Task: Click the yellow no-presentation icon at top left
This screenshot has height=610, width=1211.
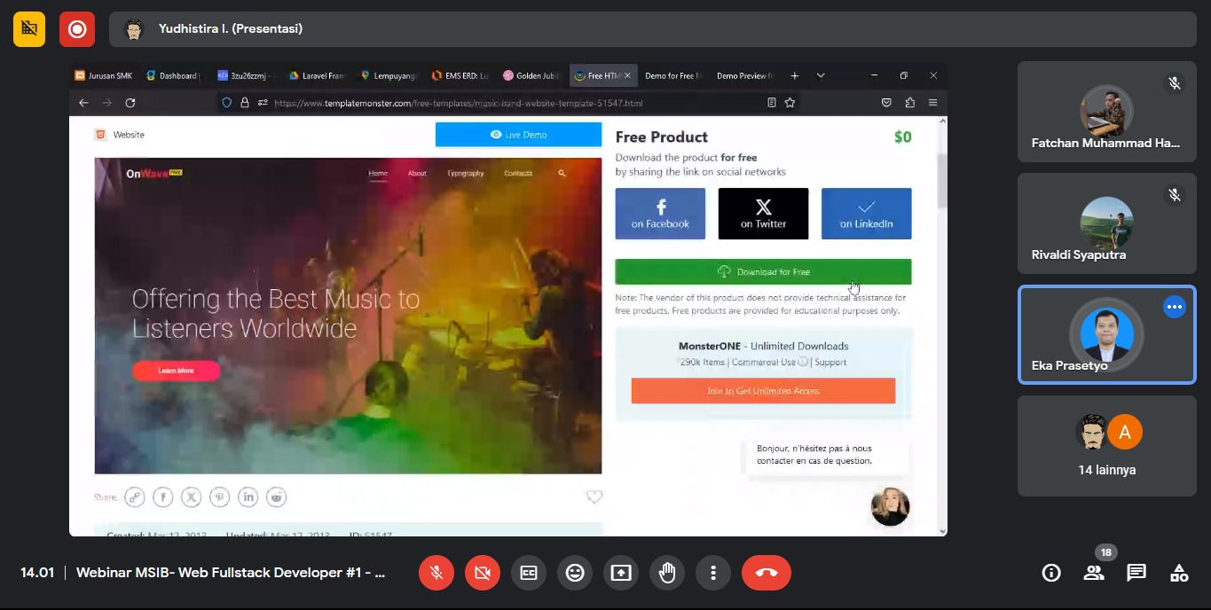Action: pyautogui.click(x=29, y=29)
